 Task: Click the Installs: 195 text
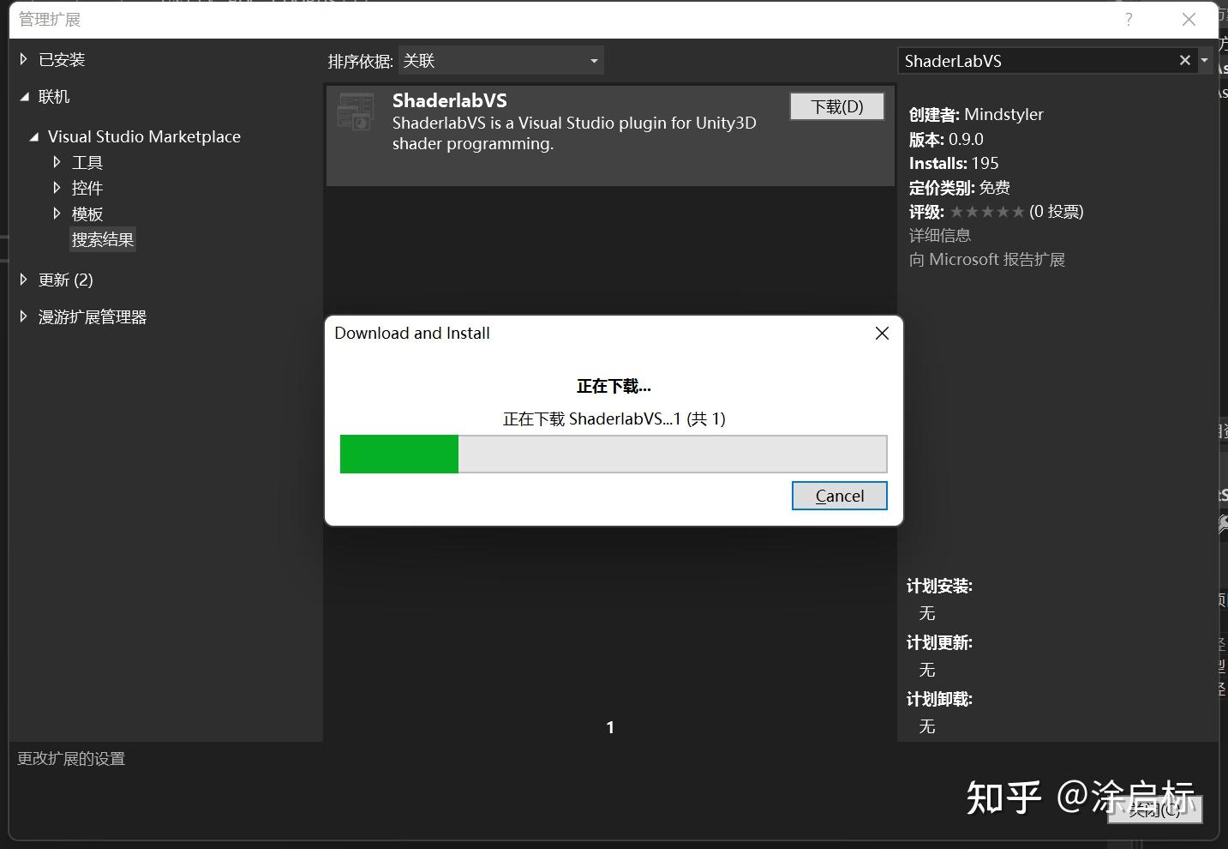pos(954,163)
